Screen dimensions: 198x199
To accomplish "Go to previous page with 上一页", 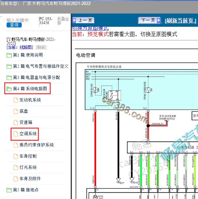I will click(x=83, y=20).
